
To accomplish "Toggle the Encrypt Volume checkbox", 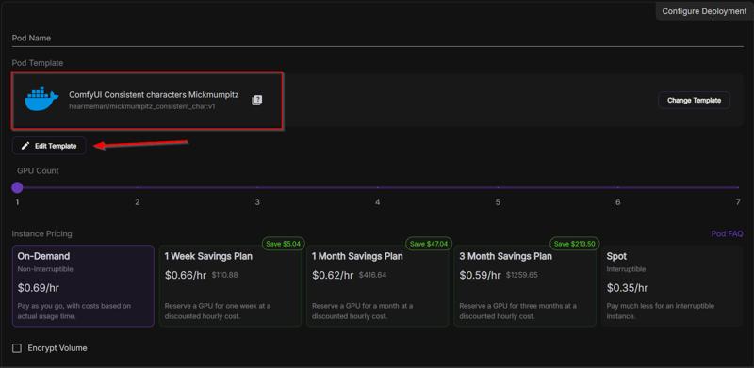I will pyautogui.click(x=17, y=348).
